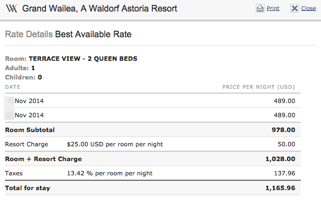Click the Close link
Image resolution: width=321 pixels, height=200 pixels.
coord(308,8)
